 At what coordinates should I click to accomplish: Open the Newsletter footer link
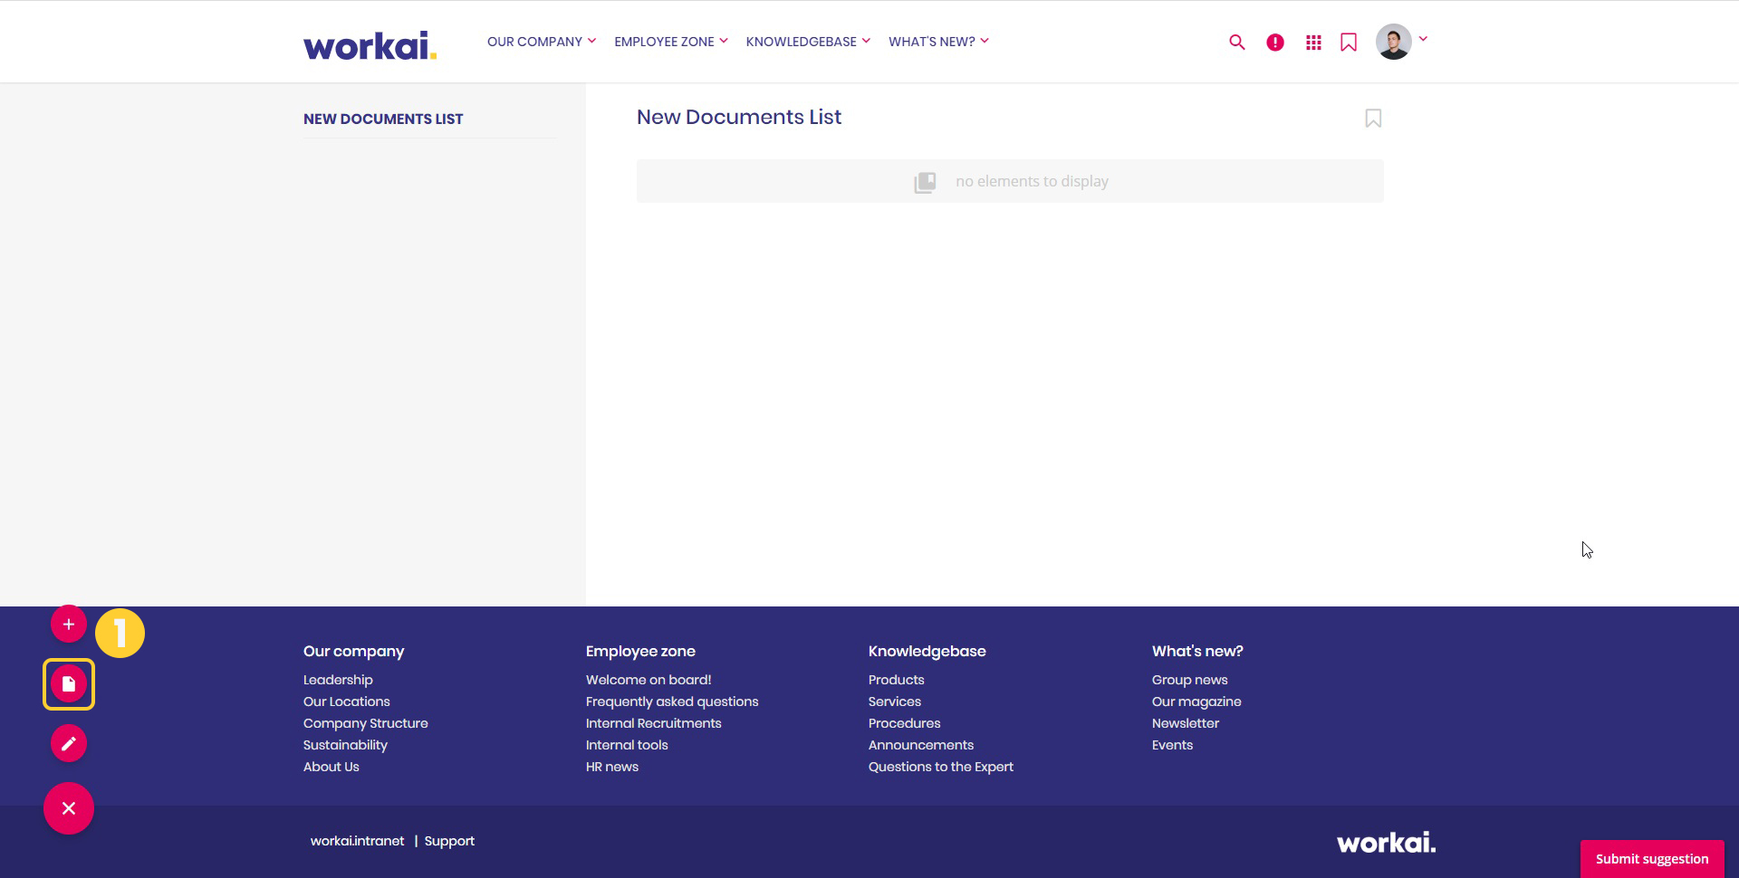point(1186,723)
